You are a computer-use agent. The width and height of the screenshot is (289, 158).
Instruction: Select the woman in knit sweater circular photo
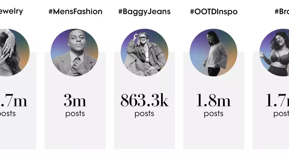[214, 52]
